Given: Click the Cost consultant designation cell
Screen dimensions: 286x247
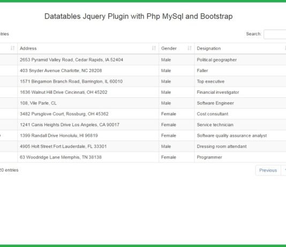Looking at the screenshot, I should (x=240, y=114).
